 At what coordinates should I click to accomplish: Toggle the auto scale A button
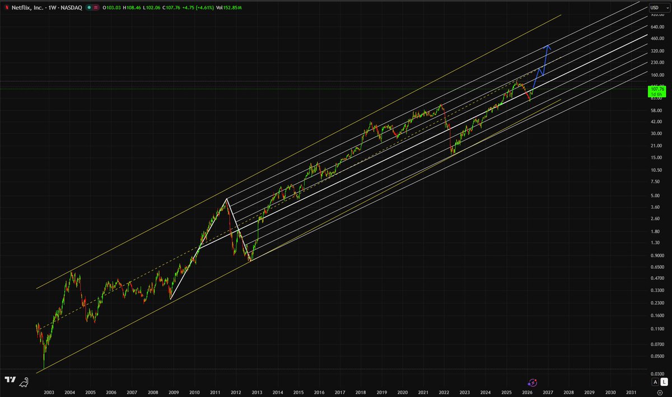[655, 382]
